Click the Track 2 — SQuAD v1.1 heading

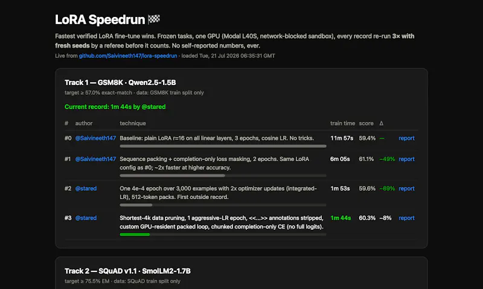pos(127,271)
